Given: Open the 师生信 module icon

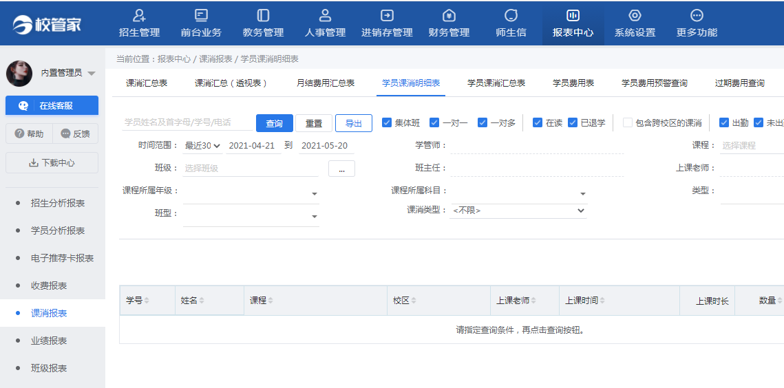Looking at the screenshot, I should (x=511, y=16).
